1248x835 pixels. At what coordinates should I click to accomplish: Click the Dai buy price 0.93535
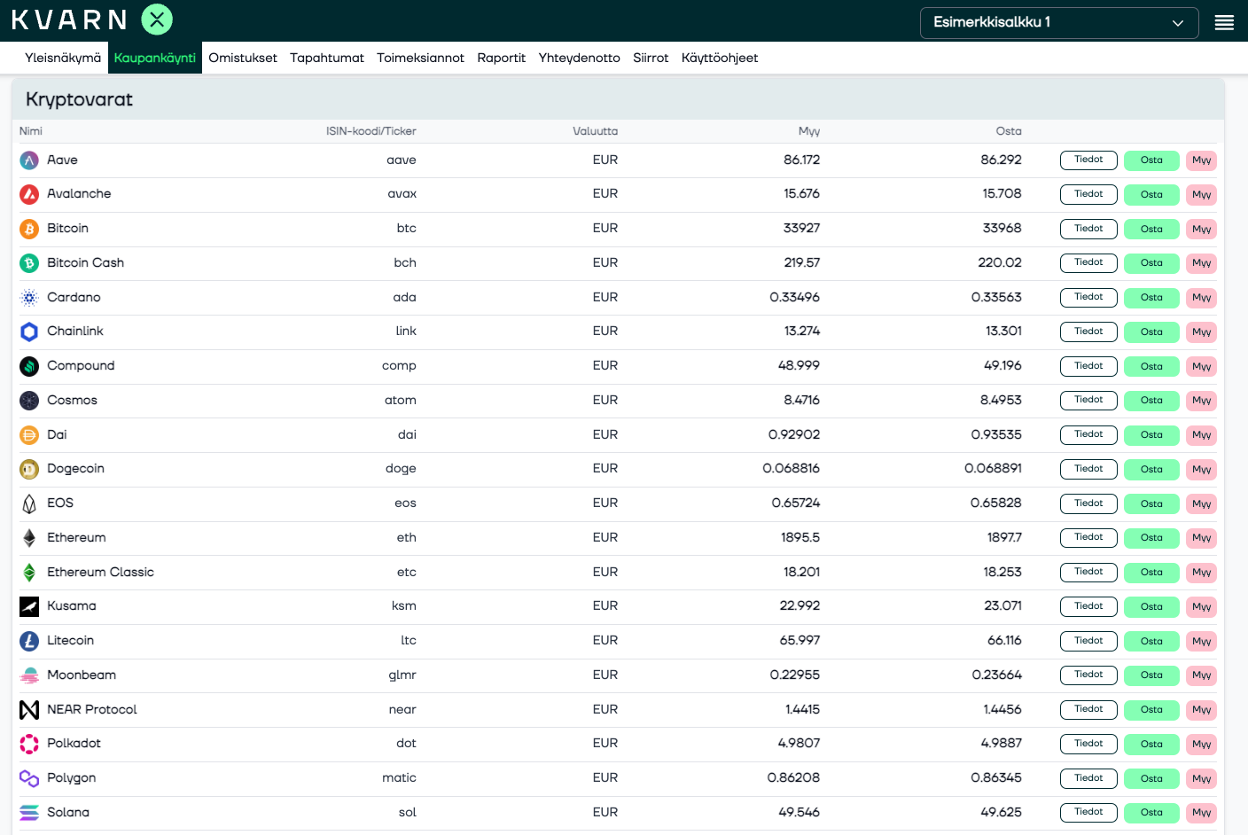[x=996, y=434]
